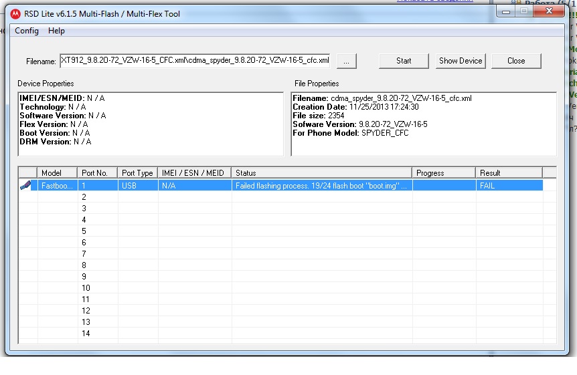The image size is (577, 375).
Task: Click the Start button
Action: click(404, 61)
